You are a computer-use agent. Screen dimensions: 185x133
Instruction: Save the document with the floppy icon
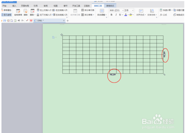click(5, 21)
